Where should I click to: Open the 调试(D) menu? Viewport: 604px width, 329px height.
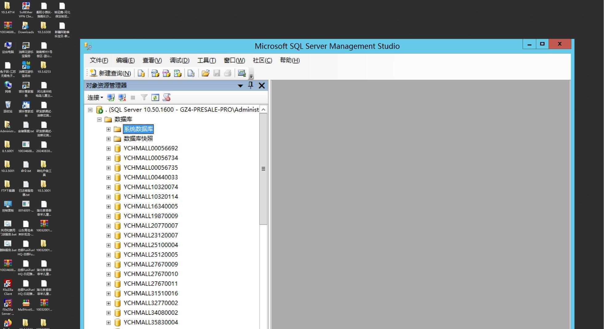point(179,60)
